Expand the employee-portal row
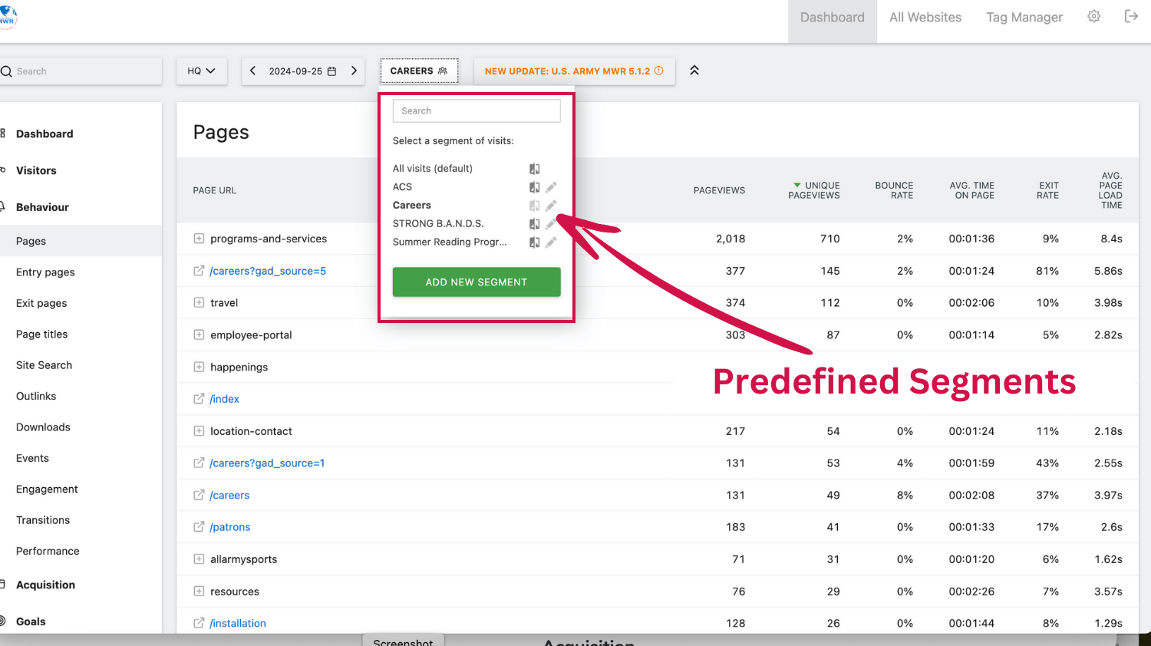 click(x=199, y=335)
